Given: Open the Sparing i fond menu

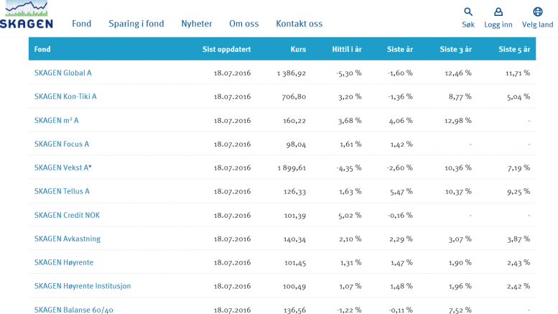Looking at the screenshot, I should (x=136, y=24).
